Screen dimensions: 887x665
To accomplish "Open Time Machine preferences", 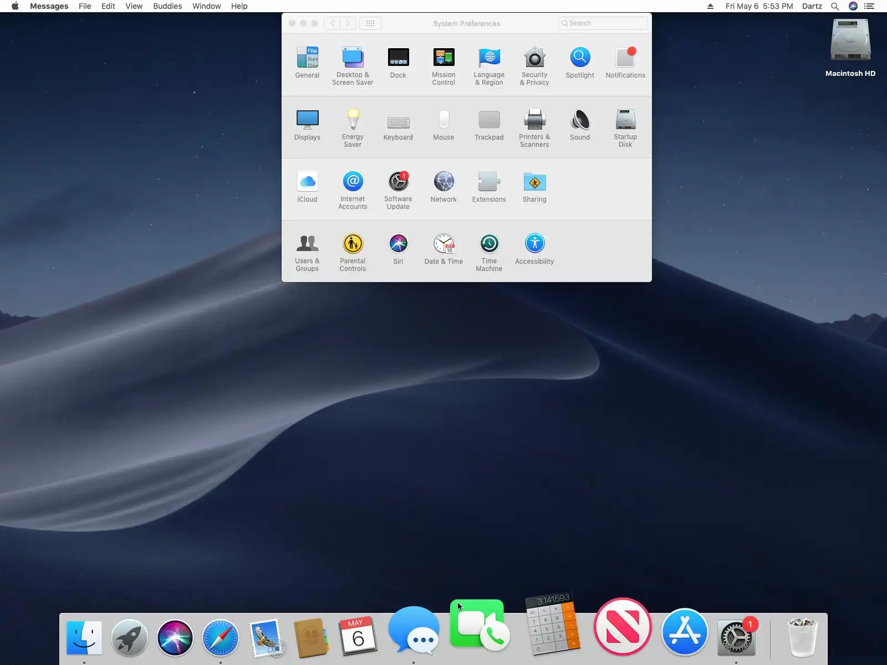I will point(489,252).
